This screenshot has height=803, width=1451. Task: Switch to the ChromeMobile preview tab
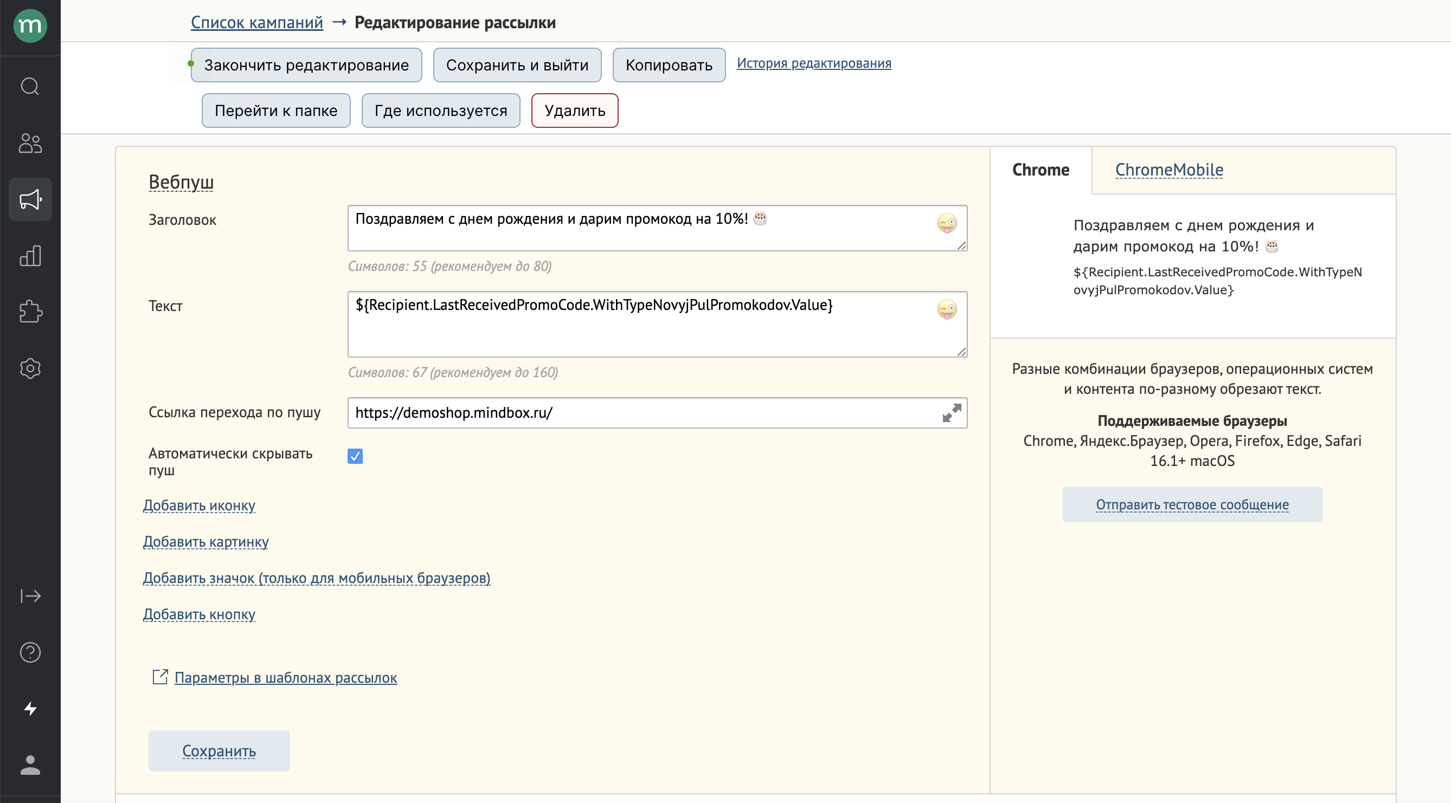click(x=1169, y=170)
